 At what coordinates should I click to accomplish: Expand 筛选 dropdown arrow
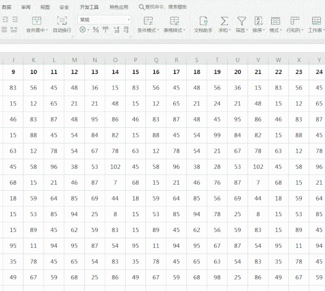click(247, 30)
